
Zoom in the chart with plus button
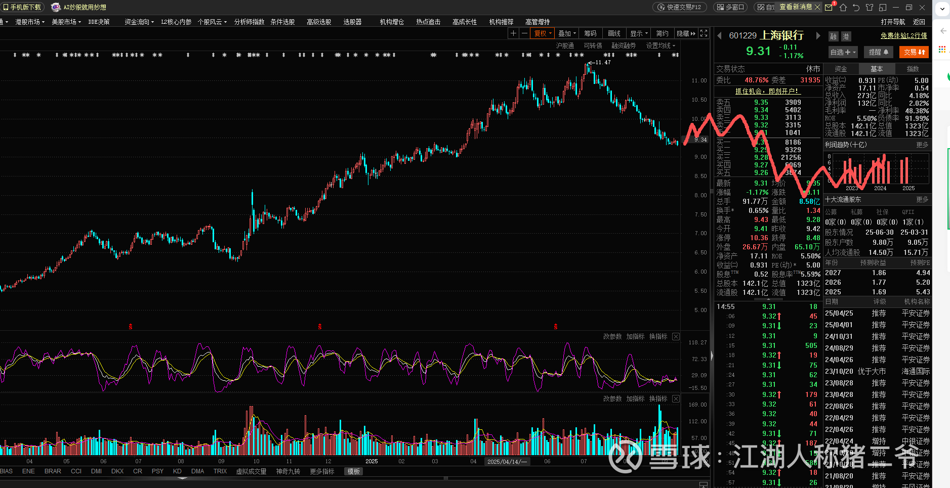tap(513, 33)
